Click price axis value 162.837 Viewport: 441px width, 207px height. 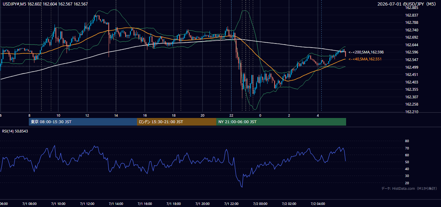click(411, 15)
